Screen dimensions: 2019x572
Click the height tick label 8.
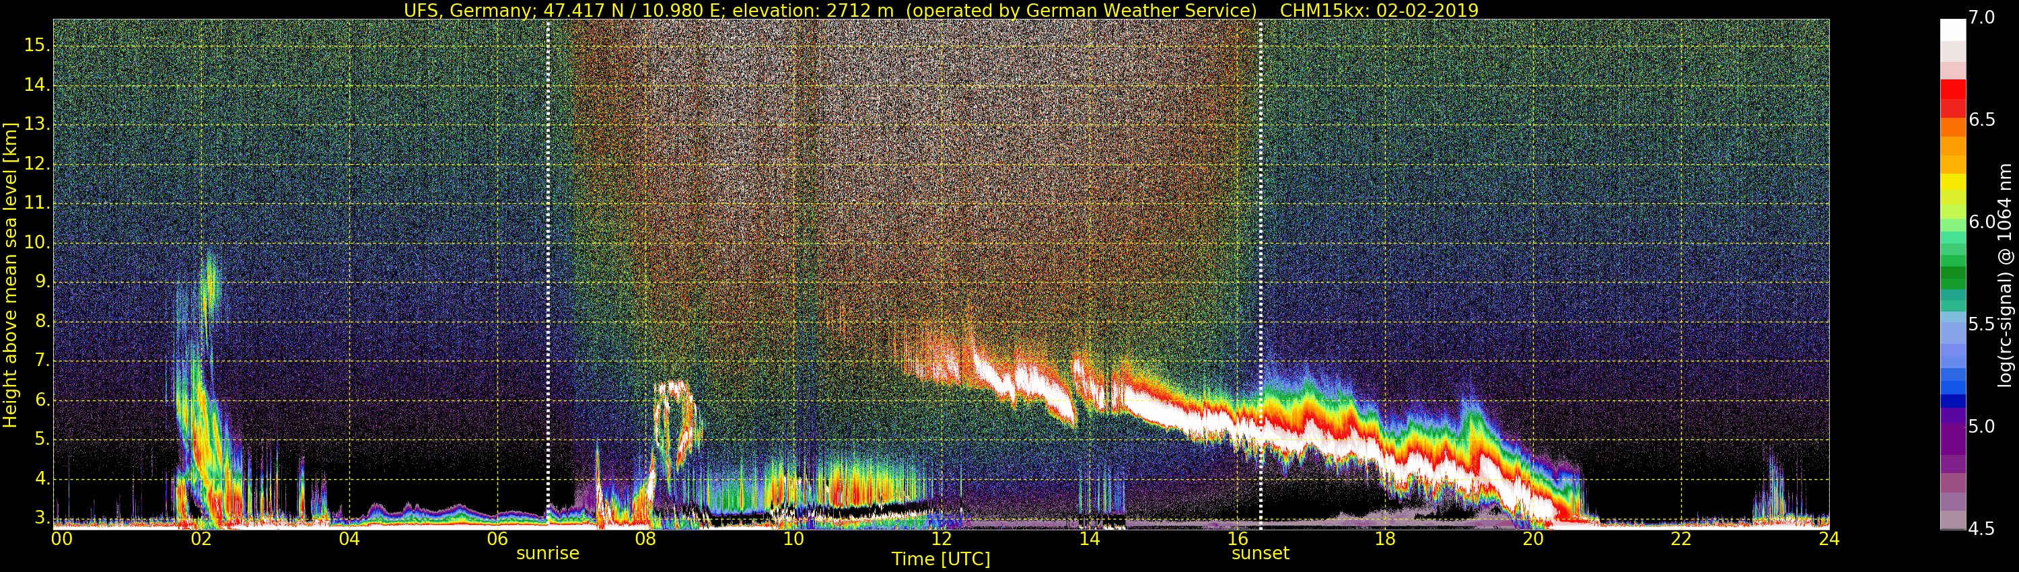pos(42,321)
